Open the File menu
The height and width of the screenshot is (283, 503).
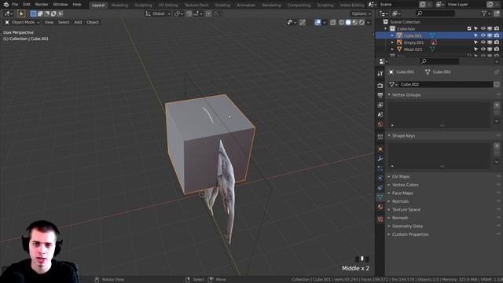pyautogui.click(x=15, y=5)
